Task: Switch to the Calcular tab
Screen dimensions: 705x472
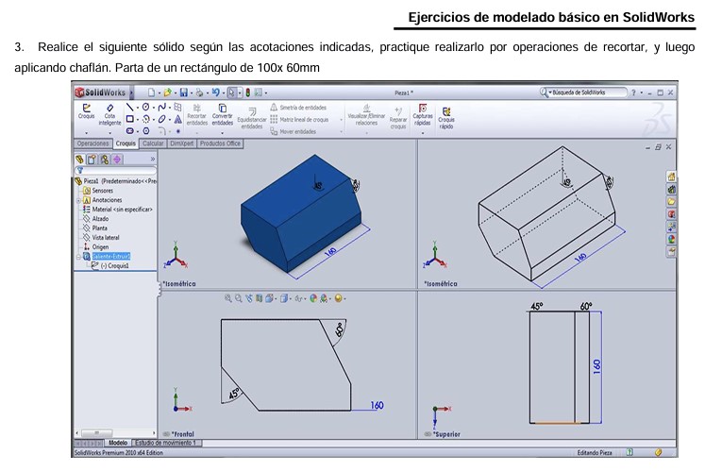Action: pyautogui.click(x=153, y=143)
